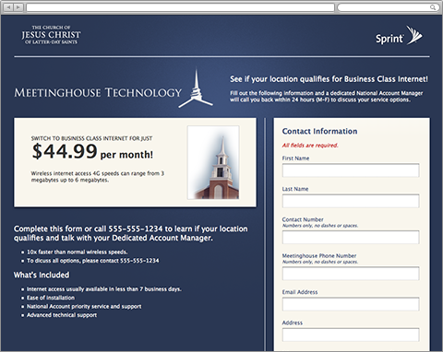Click the 'What's Included' heading
443x352 pixels.
[42, 275]
